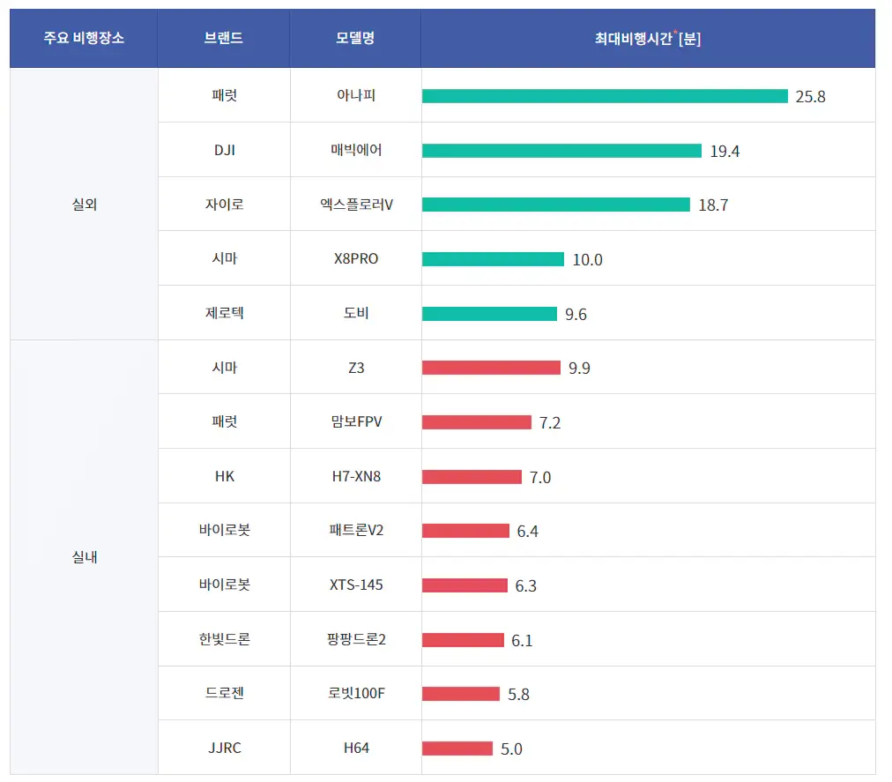This screenshot has width=892, height=782.
Task: Click the 매빅에어 bar showing 19.4
Action: tap(560, 151)
